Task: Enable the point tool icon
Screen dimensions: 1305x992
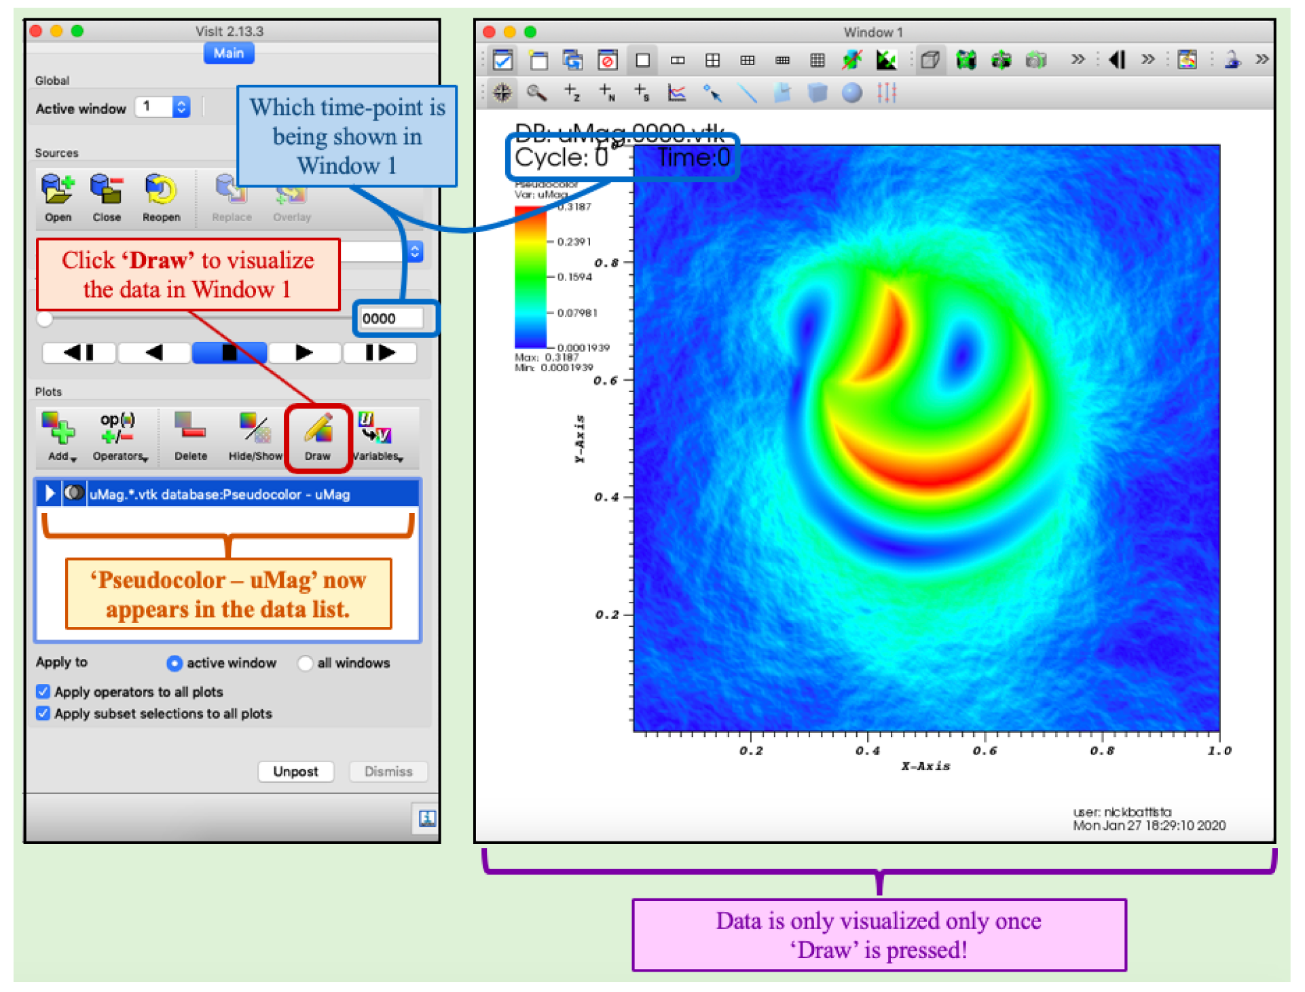Action: pyautogui.click(x=712, y=93)
